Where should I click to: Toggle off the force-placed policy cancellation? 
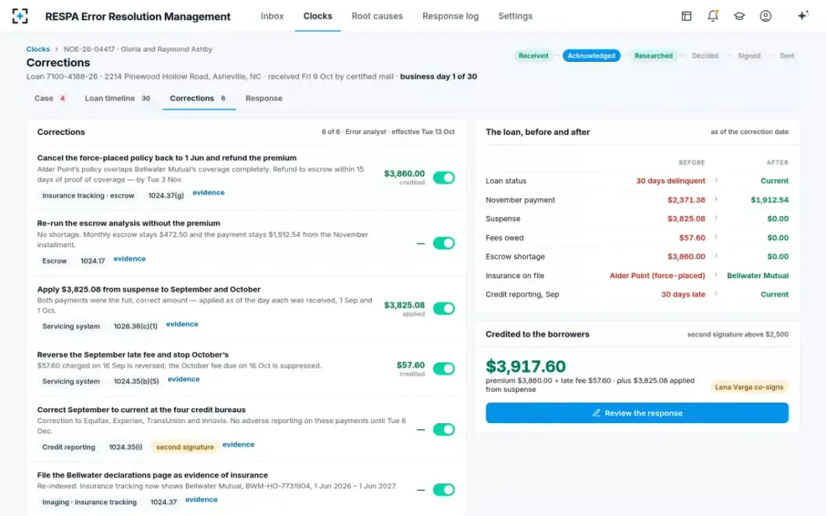[x=444, y=178]
